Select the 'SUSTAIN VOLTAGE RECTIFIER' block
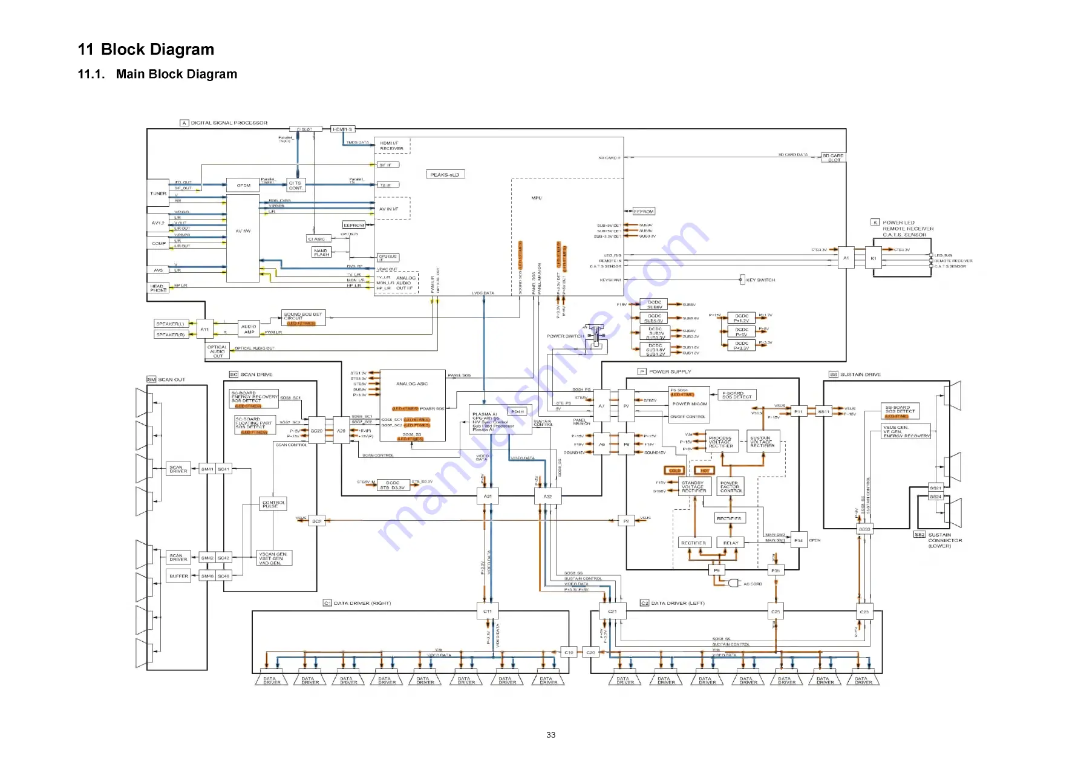This screenshot has width=1081, height=764. pyautogui.click(x=764, y=442)
